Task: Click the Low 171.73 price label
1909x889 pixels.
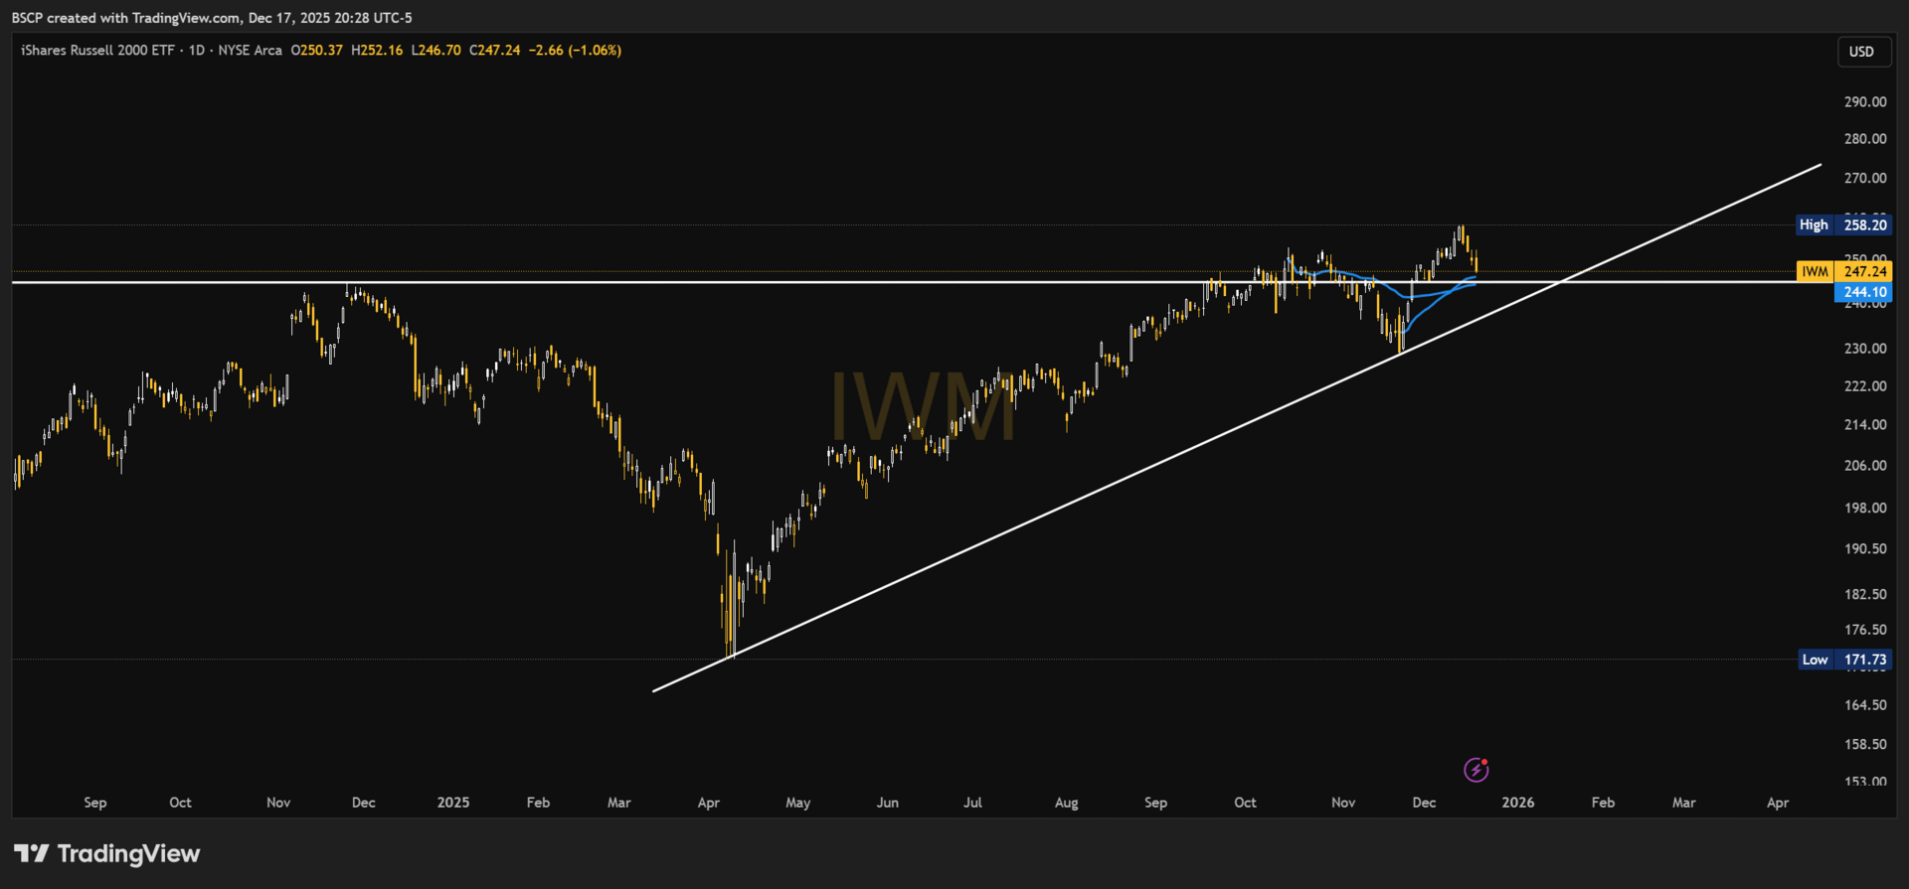Action: pyautogui.click(x=1844, y=660)
